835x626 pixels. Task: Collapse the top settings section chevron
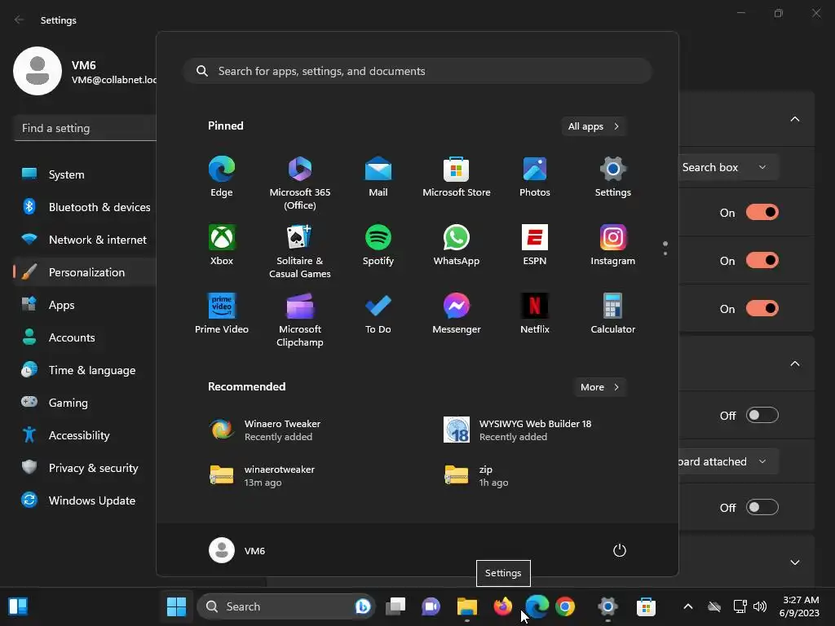click(x=795, y=119)
